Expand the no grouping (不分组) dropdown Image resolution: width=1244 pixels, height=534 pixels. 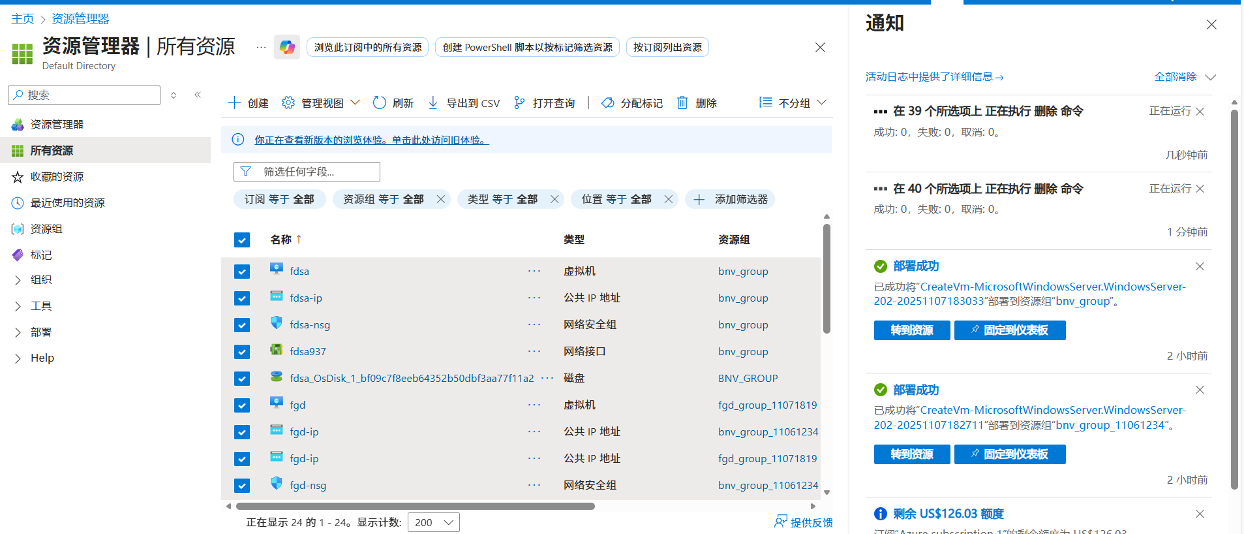click(x=793, y=103)
